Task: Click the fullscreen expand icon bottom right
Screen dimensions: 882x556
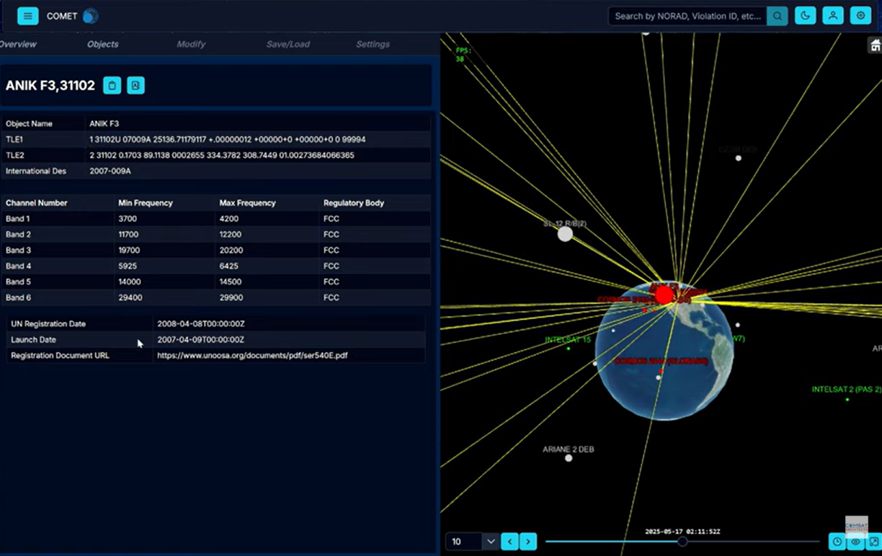Action: (874, 542)
